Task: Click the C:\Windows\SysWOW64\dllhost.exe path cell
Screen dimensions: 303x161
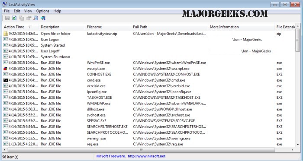Action: click(162, 109)
